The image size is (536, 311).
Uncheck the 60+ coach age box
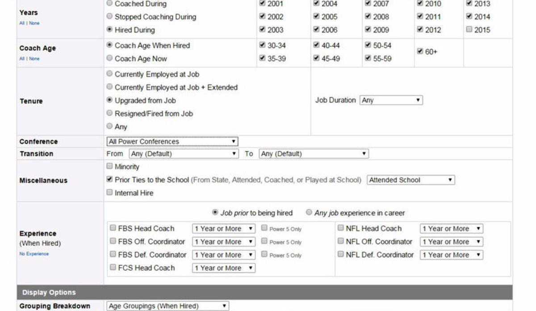(x=419, y=51)
